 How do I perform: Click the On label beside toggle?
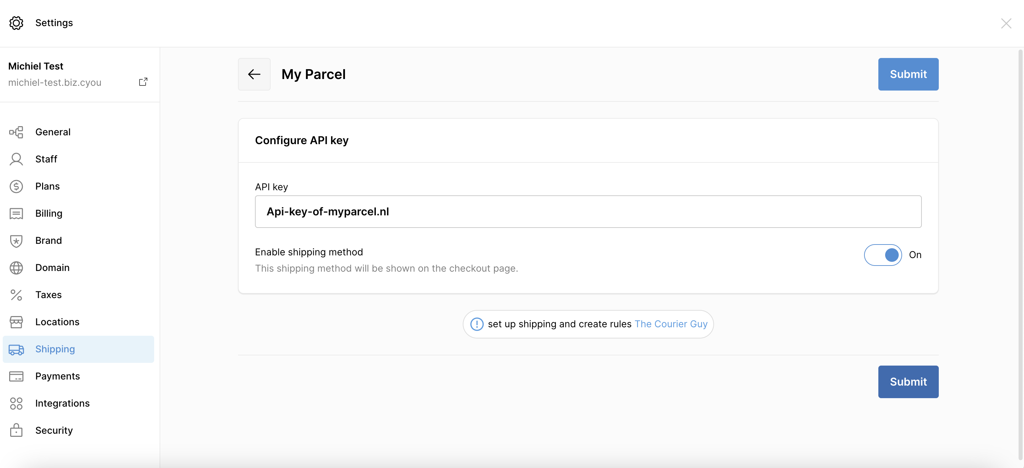[915, 255]
